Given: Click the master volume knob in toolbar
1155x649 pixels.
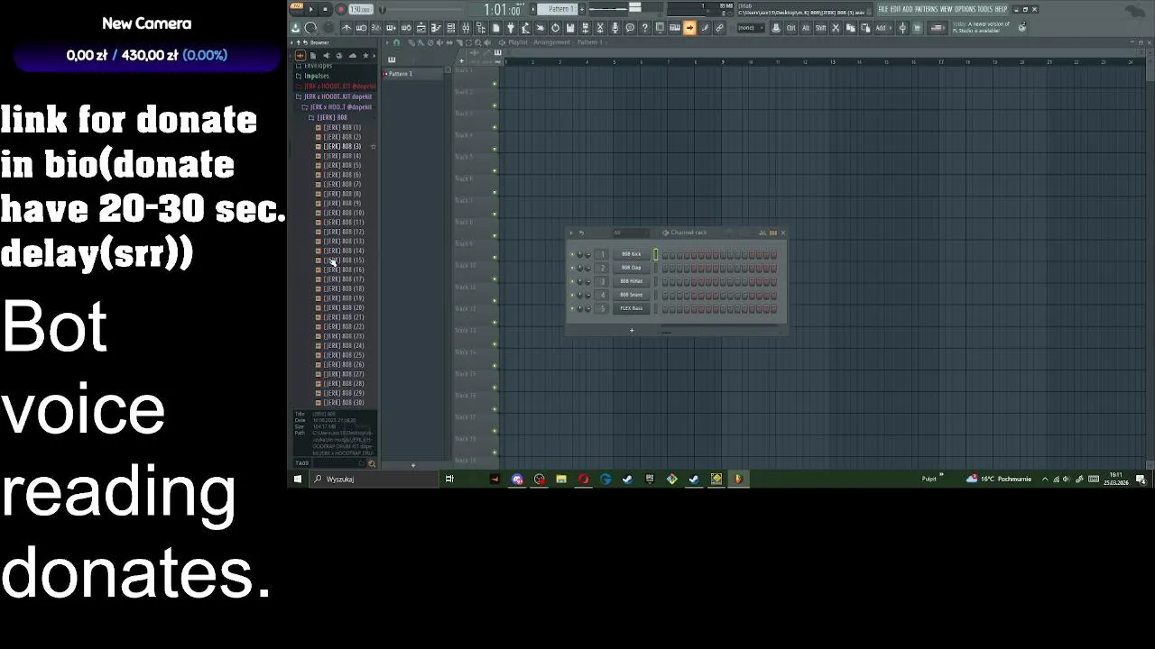Looking at the screenshot, I should pos(310,28).
